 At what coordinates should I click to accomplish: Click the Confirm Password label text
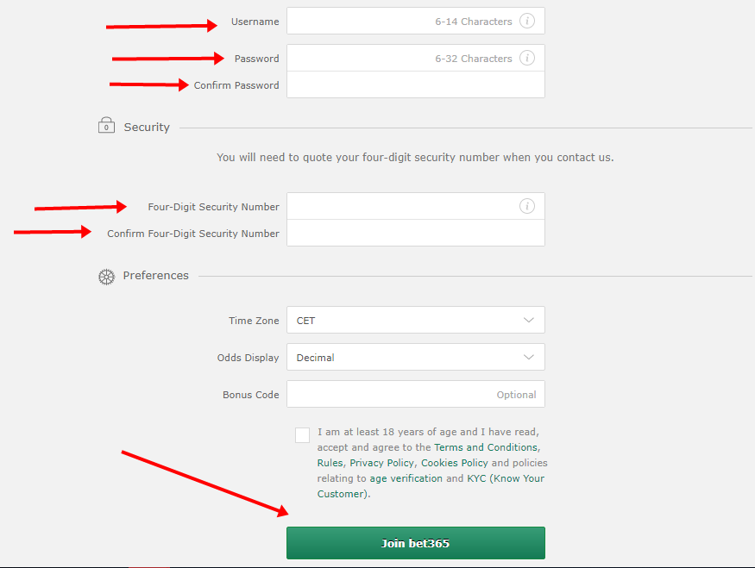[x=236, y=85]
